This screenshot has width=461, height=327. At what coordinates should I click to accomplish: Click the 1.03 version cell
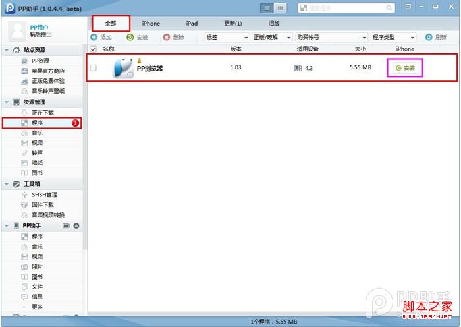[236, 67]
